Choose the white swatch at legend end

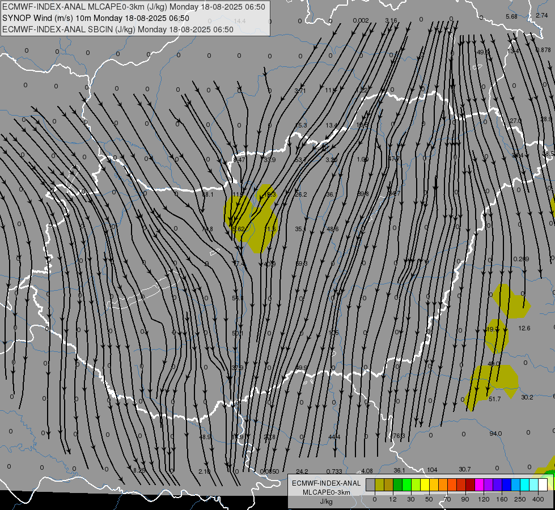click(x=543, y=485)
